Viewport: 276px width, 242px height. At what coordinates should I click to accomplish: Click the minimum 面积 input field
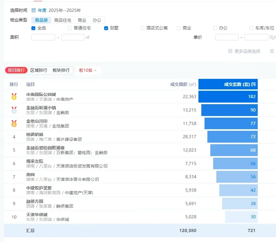click(x=43, y=37)
